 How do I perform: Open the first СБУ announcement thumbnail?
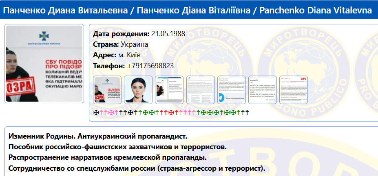[107, 89]
